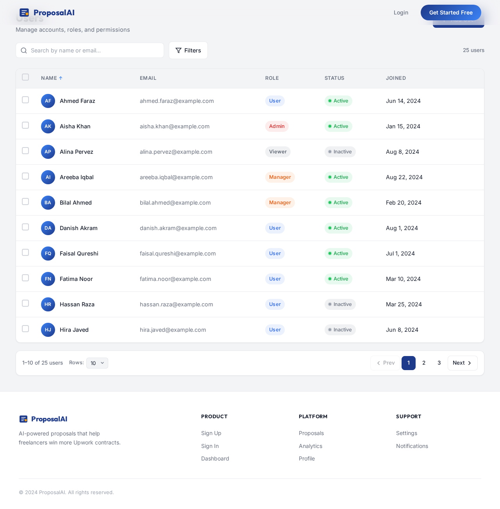
Task: Open the Login link
Action: tap(401, 13)
